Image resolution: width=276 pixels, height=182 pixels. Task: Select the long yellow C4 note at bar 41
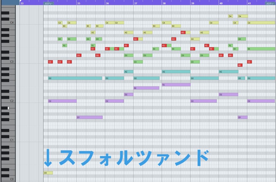pos(261,23)
